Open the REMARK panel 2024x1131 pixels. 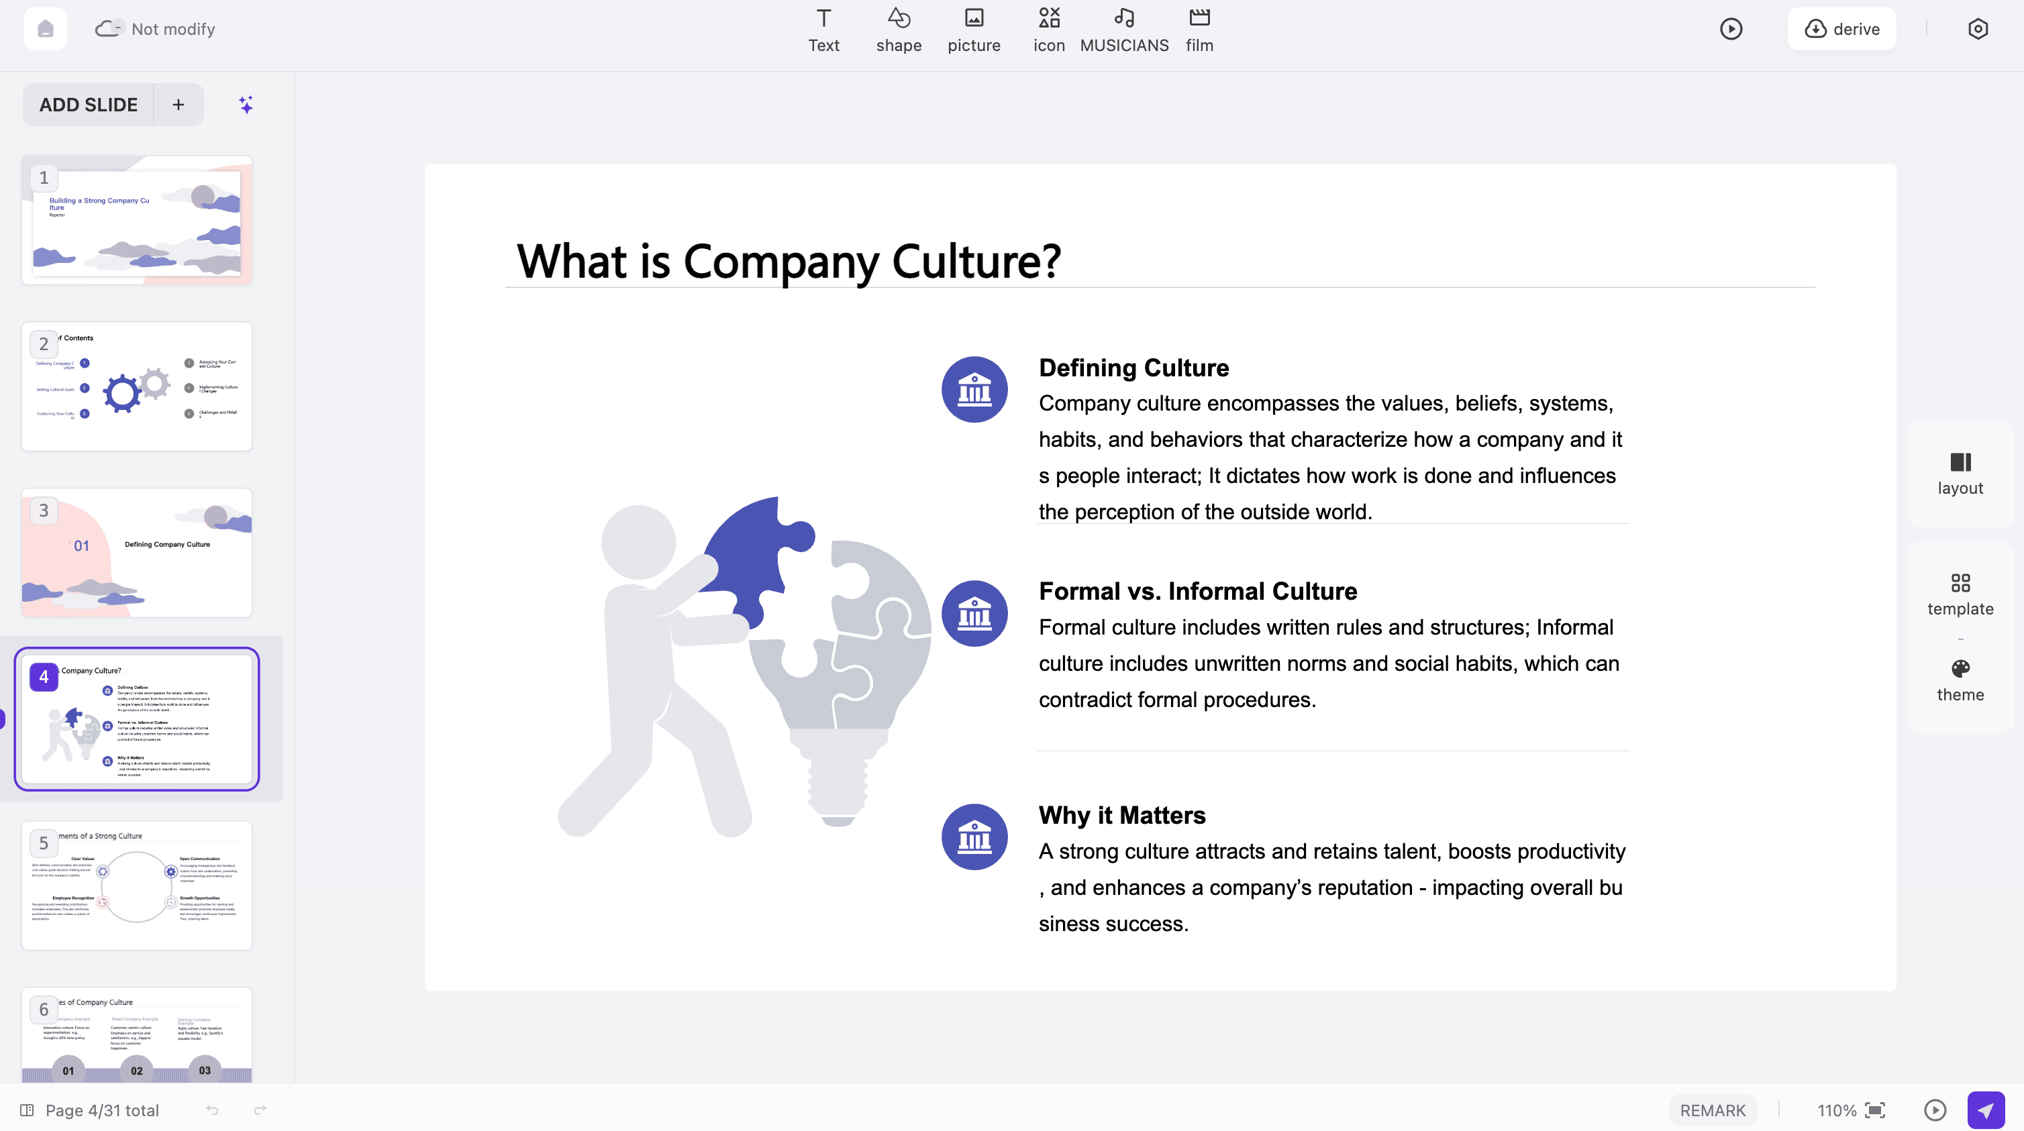point(1712,1110)
